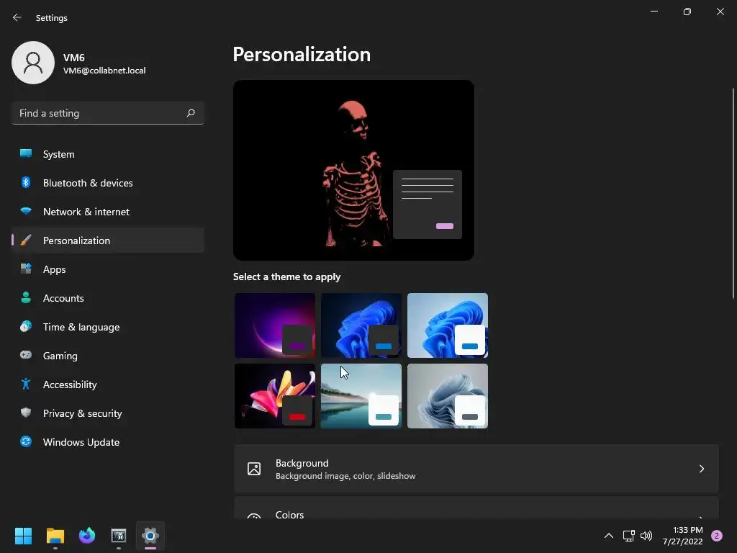The height and width of the screenshot is (553, 737).
Task: Apply the colorful flower dark theme
Action: [x=275, y=396]
